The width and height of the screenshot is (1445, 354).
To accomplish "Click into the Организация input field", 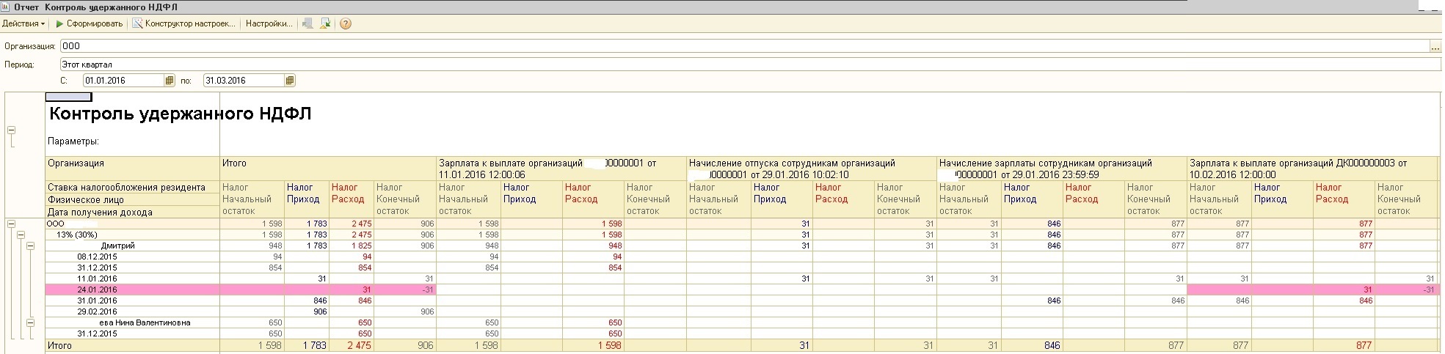I will pos(744,46).
